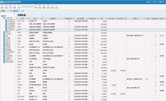Toggle 收取违约金 checkbox in row 005
This screenshot has width=166, height=101.
coord(93,94)
